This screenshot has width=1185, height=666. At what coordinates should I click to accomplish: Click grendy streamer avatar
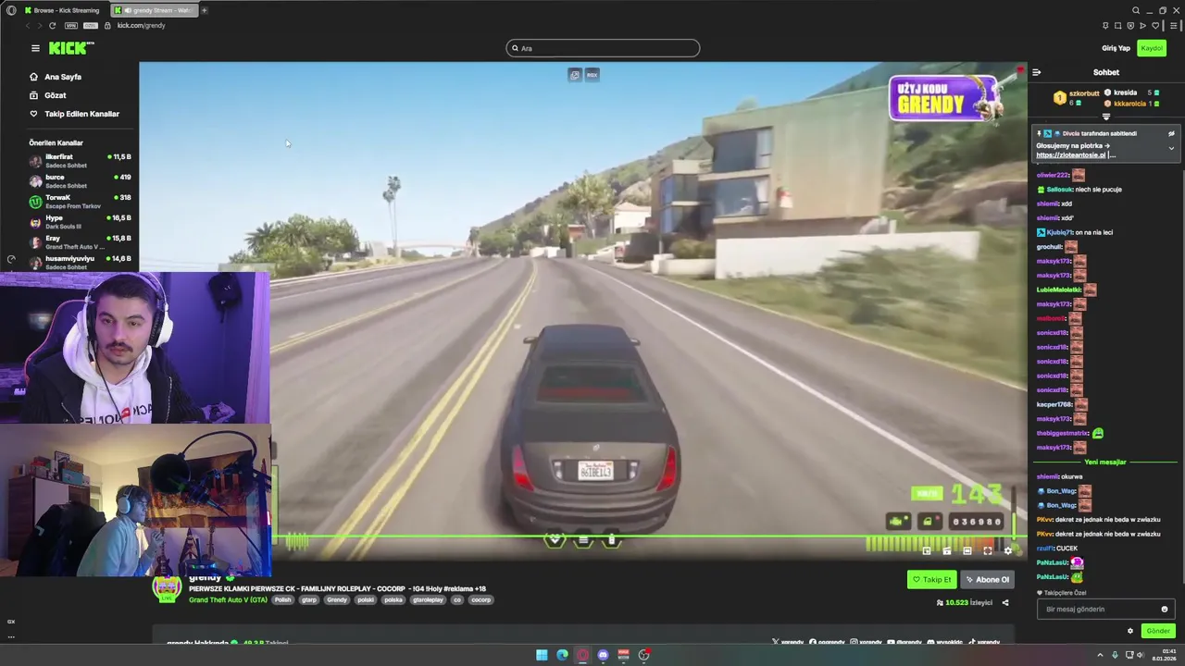(x=168, y=587)
